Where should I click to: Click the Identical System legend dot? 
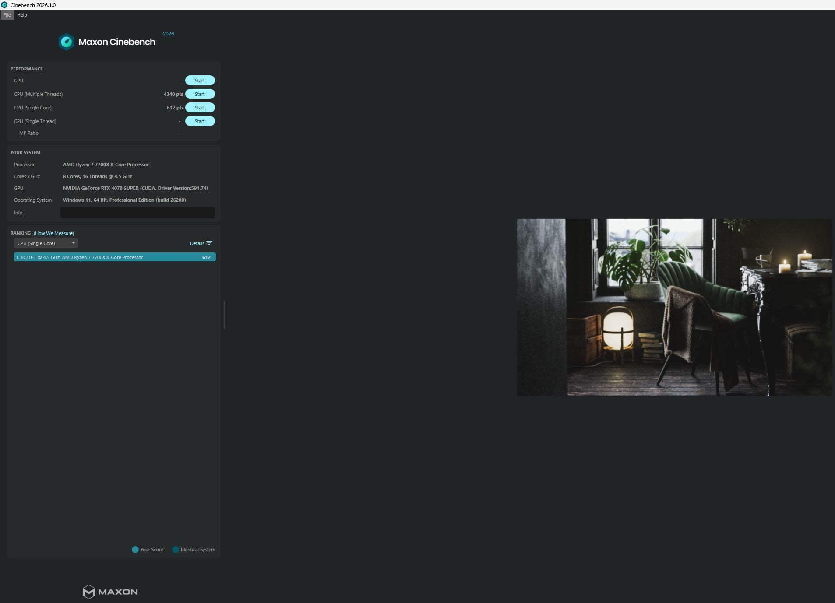coord(176,550)
